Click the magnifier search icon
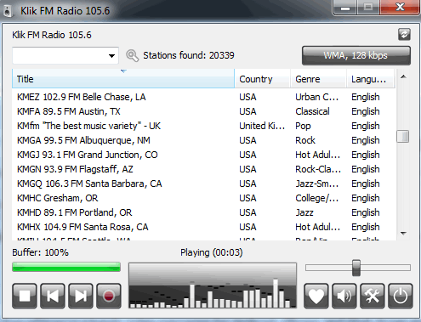 pyautogui.click(x=132, y=55)
